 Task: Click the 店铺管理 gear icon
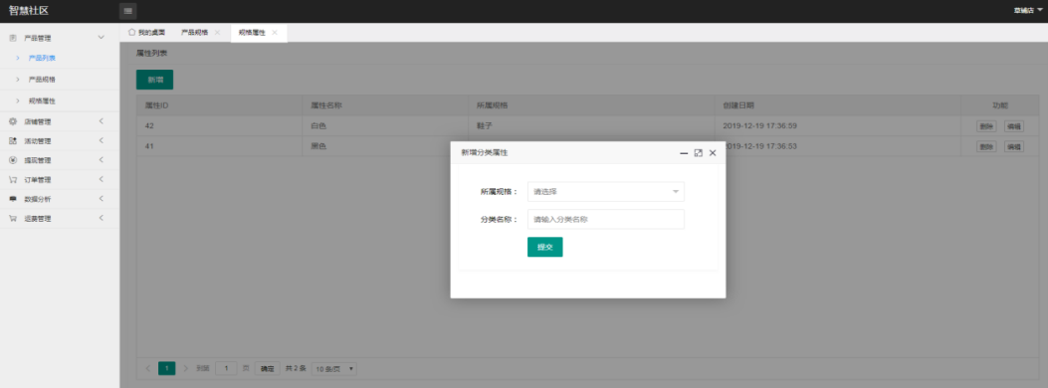pos(13,121)
